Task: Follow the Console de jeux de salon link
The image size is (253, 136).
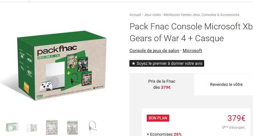Action: [154, 50]
